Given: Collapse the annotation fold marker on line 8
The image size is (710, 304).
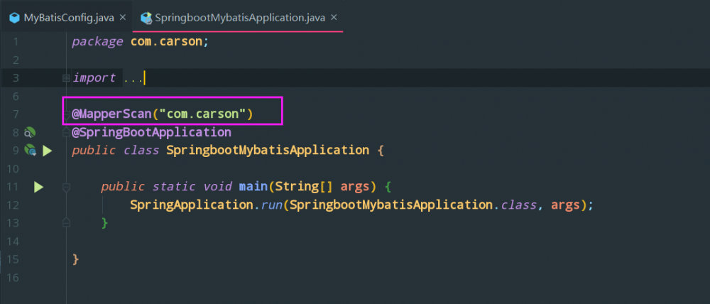Looking at the screenshot, I should [67, 132].
